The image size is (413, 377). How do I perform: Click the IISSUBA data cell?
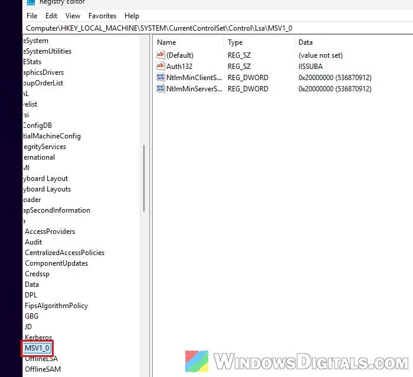(310, 66)
